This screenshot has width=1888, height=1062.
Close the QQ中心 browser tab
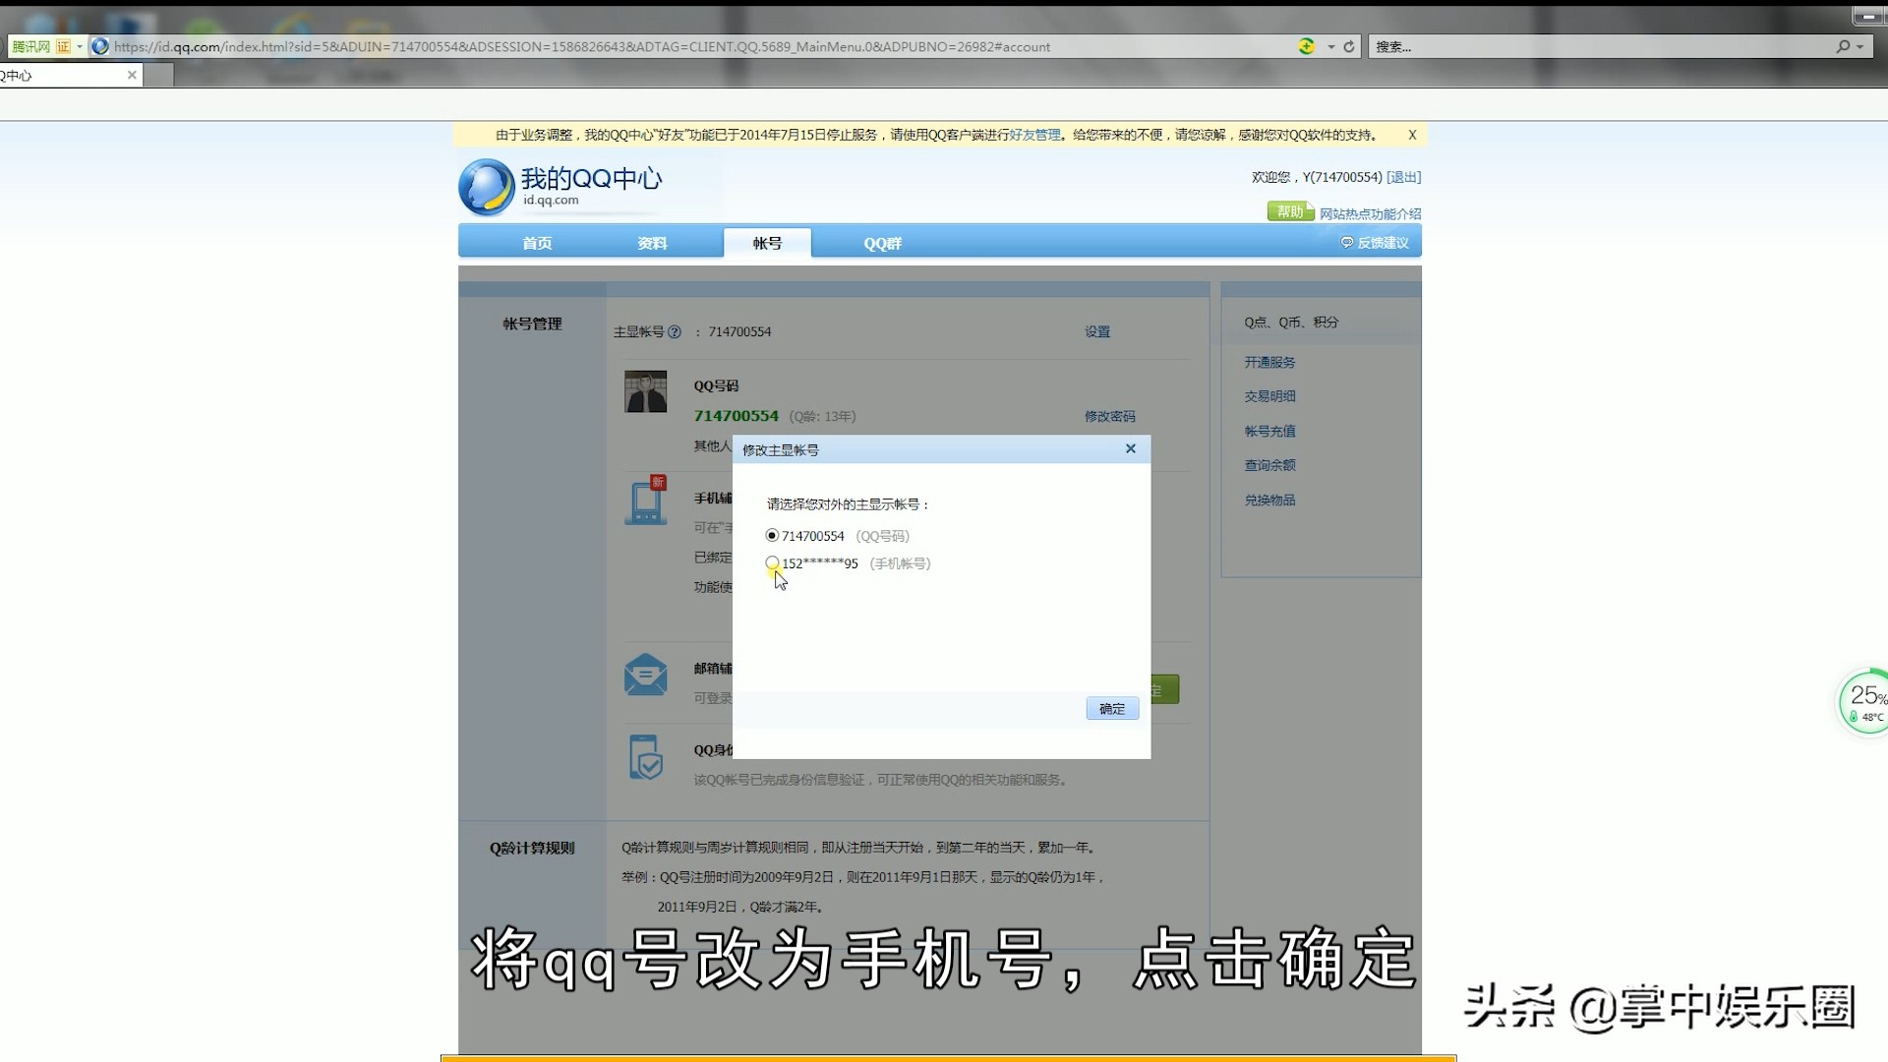pos(132,75)
